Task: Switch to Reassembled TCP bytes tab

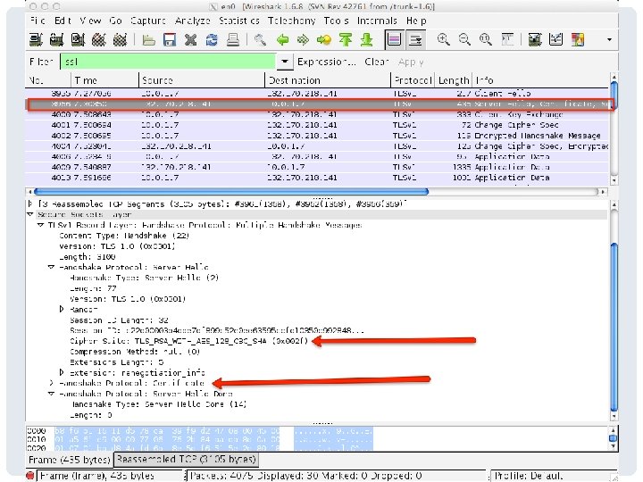Action: pyautogui.click(x=186, y=460)
